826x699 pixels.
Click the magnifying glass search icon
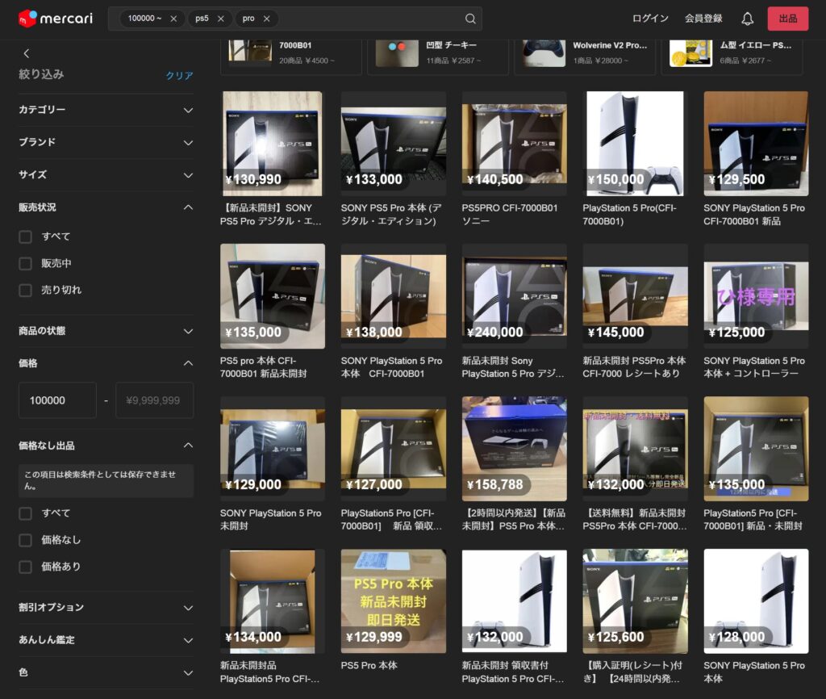tap(470, 19)
